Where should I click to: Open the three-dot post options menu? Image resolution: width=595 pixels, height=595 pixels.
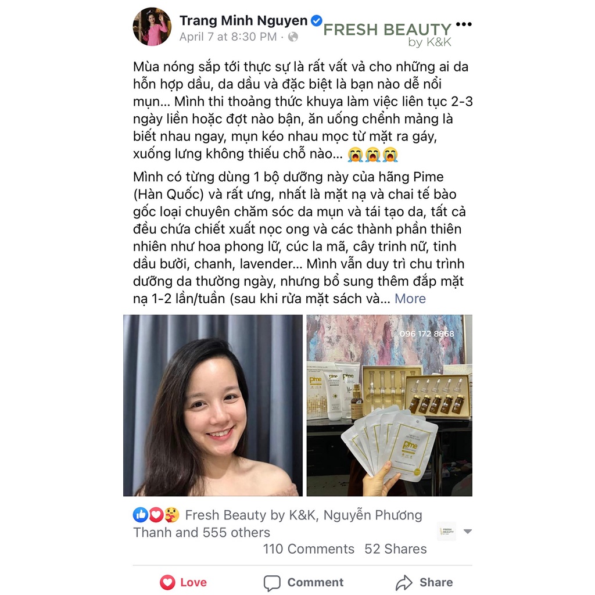(464, 24)
